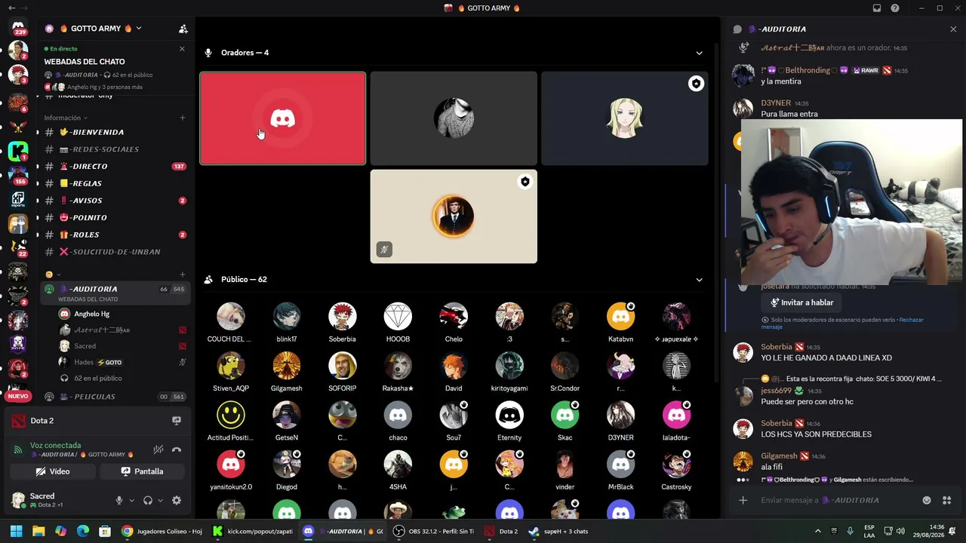Image resolution: width=966 pixels, height=543 pixels.
Task: Disconnect from the voice channel
Action: pos(177,449)
